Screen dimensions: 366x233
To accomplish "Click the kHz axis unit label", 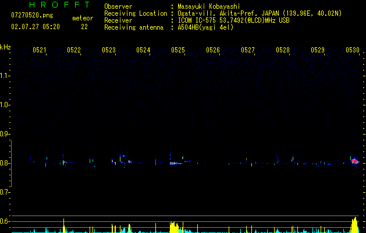I will (x=5, y=47).
